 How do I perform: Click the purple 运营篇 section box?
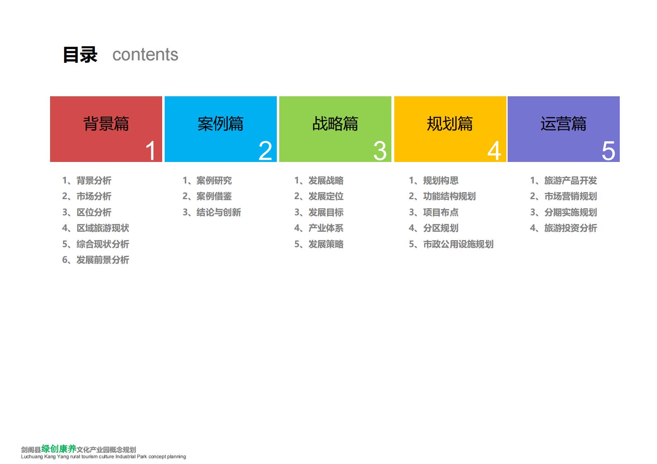[x=563, y=129]
